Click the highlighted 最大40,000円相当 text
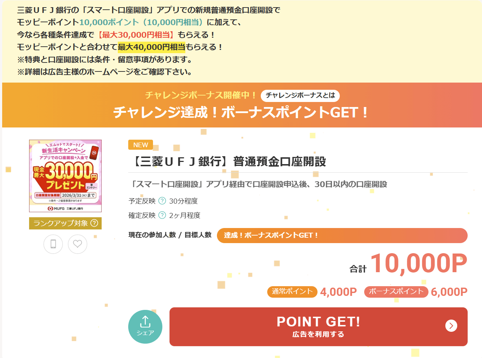This screenshot has height=358, width=482. [x=151, y=47]
